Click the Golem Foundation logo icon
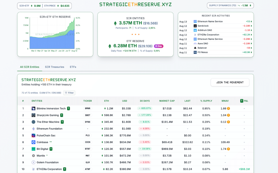278x173 pixels. 33,162
